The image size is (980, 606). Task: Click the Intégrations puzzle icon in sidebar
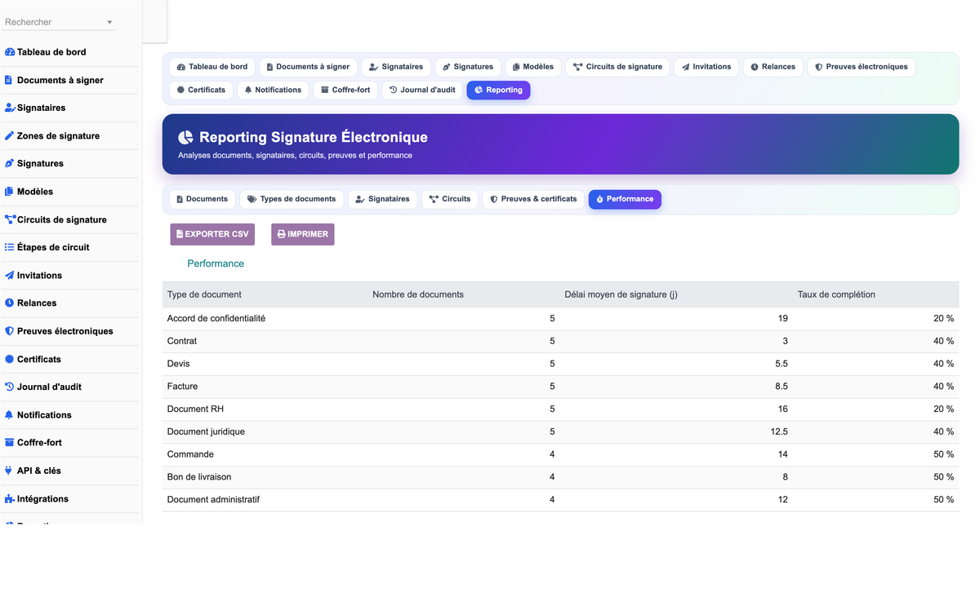10,499
